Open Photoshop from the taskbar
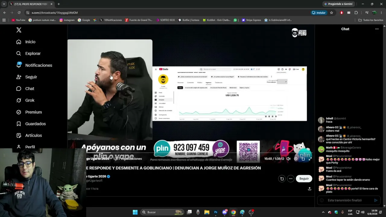This screenshot has width=386, height=217. tap(216, 212)
